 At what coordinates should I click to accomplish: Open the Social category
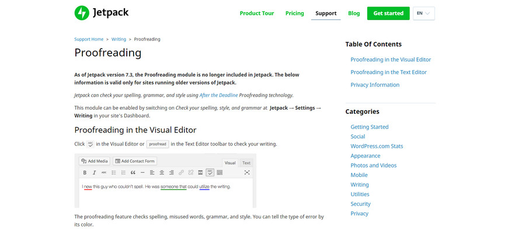click(x=358, y=137)
